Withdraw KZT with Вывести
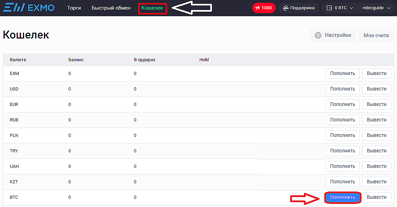Image resolution: width=397 pixels, height=207 pixels. pyautogui.click(x=377, y=182)
